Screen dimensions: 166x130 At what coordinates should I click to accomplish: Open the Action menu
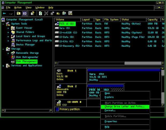(x=18, y=8)
